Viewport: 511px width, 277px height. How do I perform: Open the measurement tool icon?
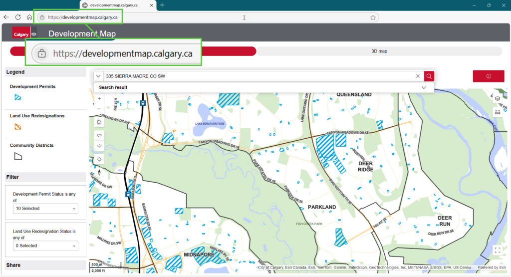[x=498, y=112]
